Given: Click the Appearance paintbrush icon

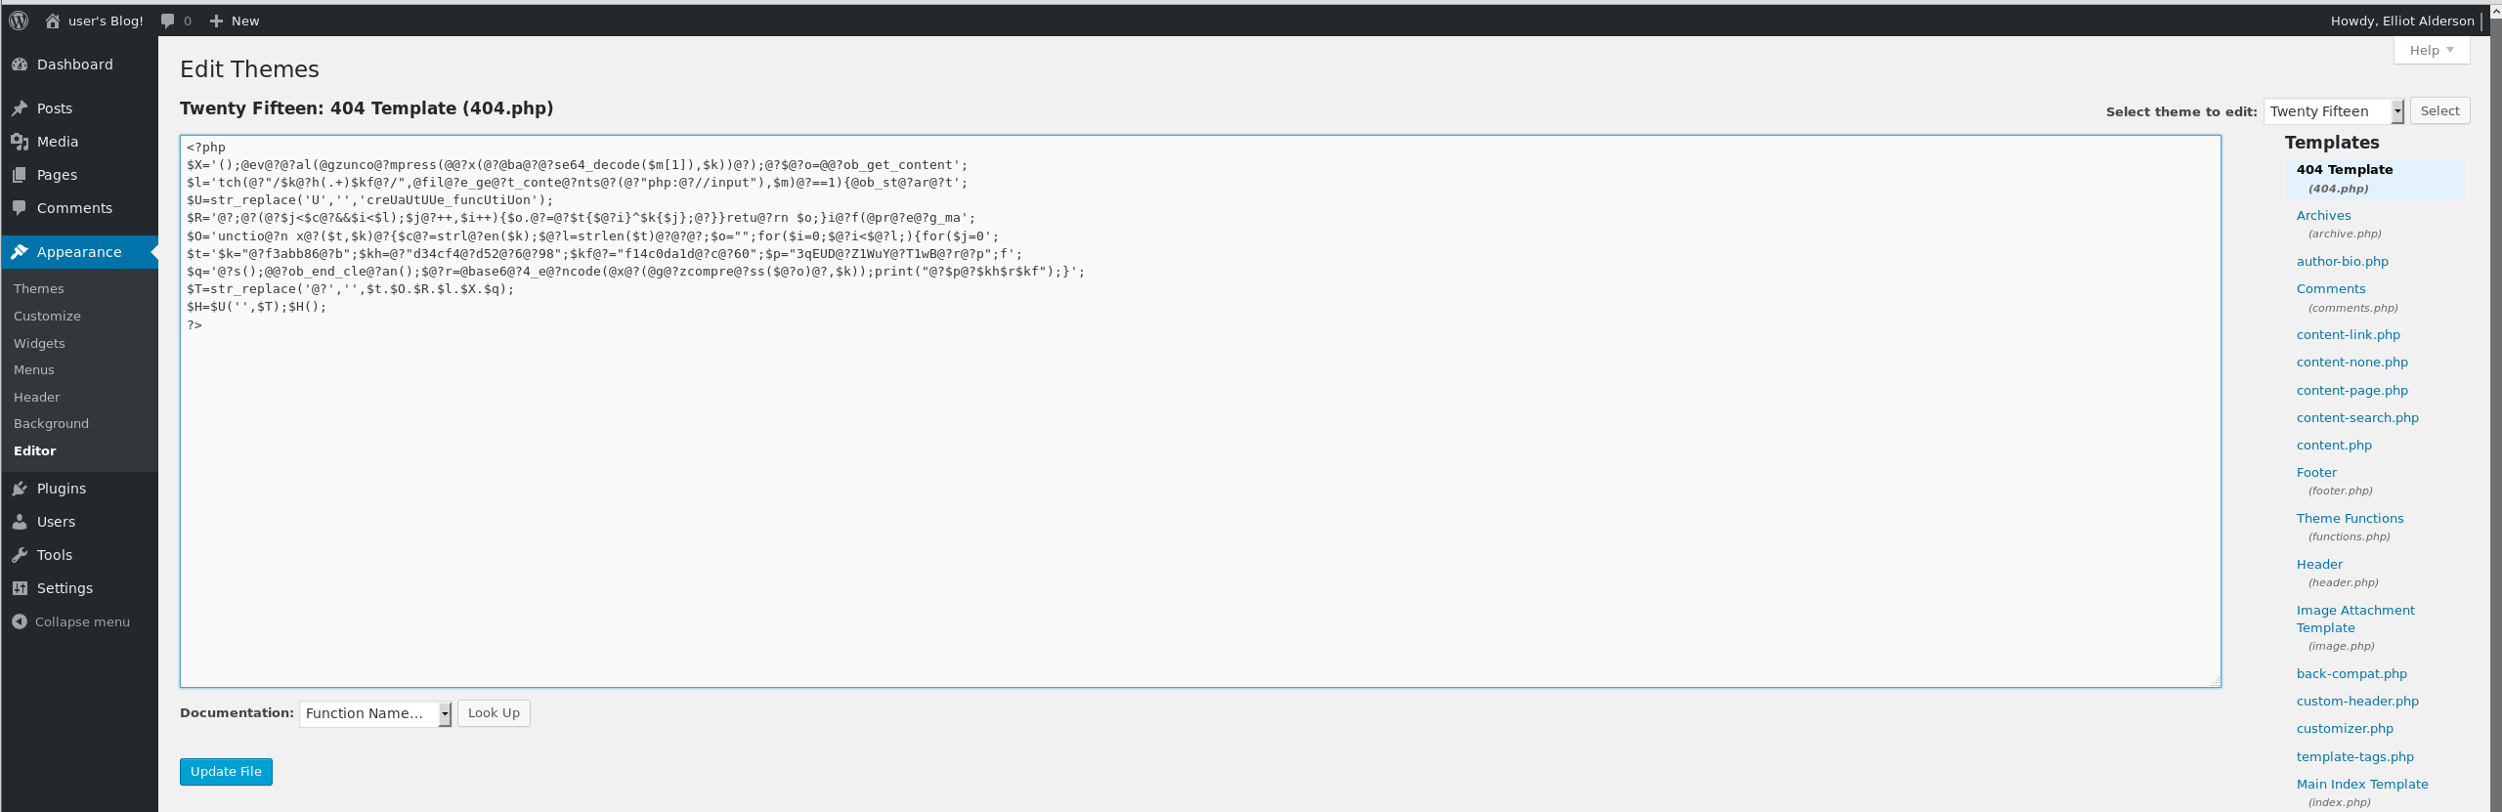Looking at the screenshot, I should click(20, 252).
